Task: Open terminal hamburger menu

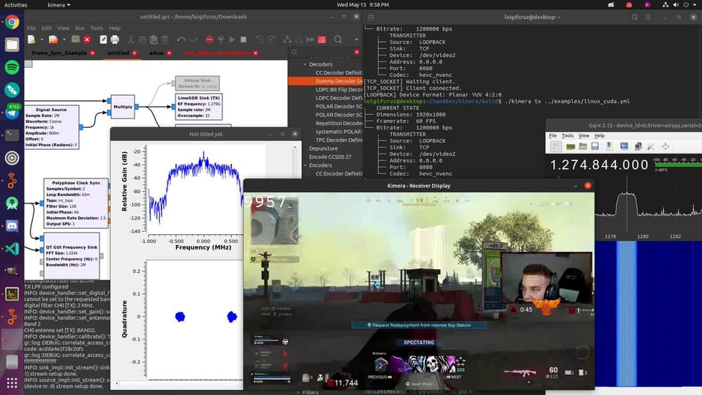Action: point(647,17)
